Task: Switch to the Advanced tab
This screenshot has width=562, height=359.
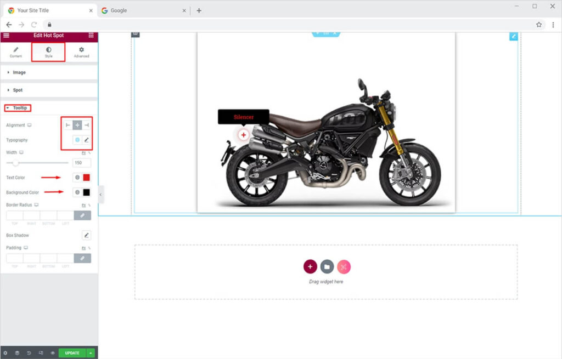Action: tap(81, 52)
